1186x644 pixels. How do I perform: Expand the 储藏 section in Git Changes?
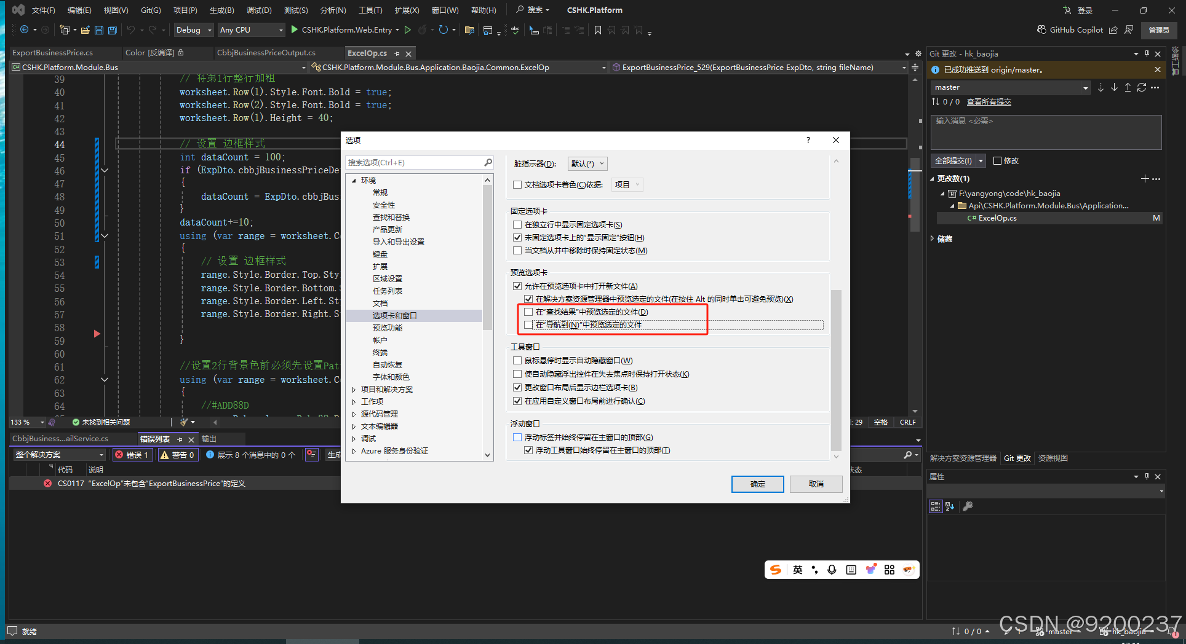coord(933,238)
